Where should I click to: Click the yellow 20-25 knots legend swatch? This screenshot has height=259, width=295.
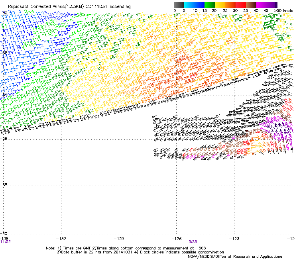(220, 5)
